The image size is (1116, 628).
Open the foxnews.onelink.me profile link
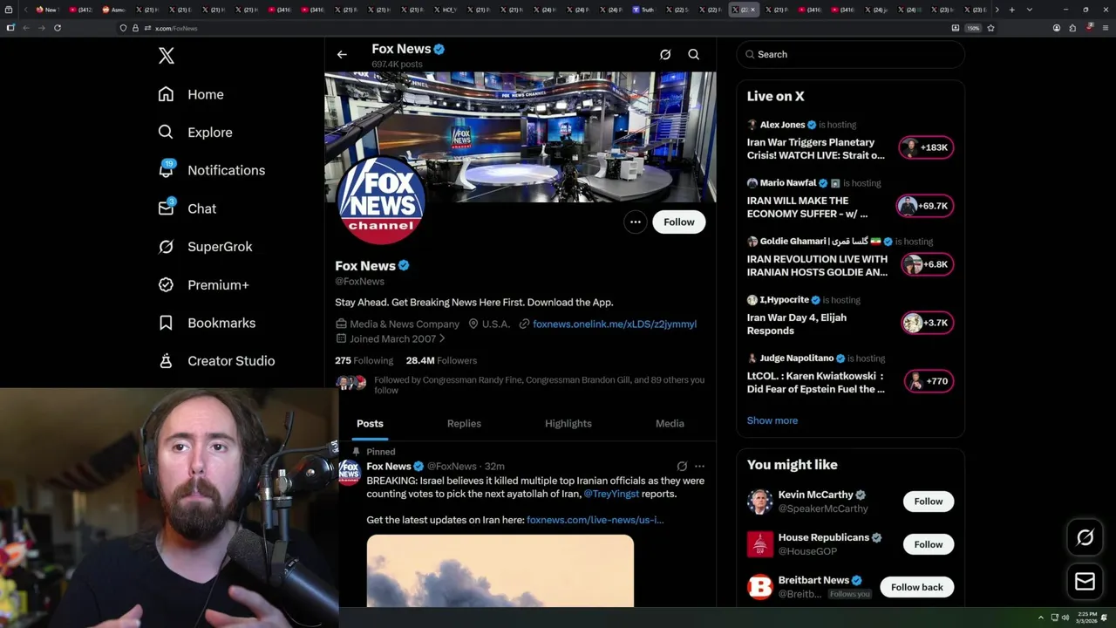tap(615, 324)
